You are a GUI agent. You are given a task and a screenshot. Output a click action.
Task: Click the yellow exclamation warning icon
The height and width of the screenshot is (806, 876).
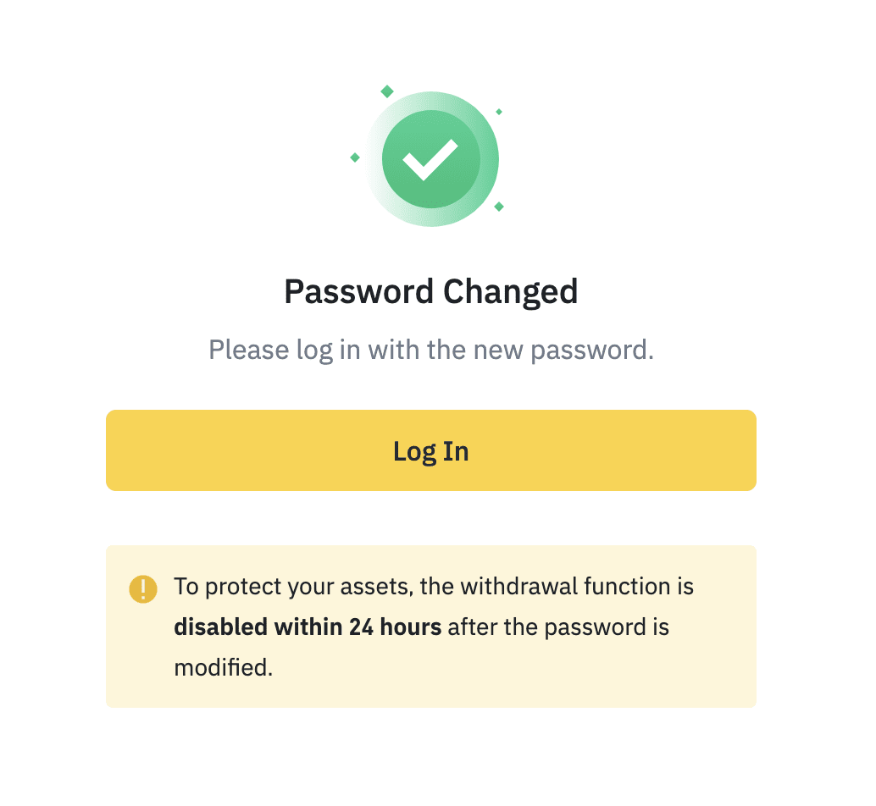pos(143,588)
